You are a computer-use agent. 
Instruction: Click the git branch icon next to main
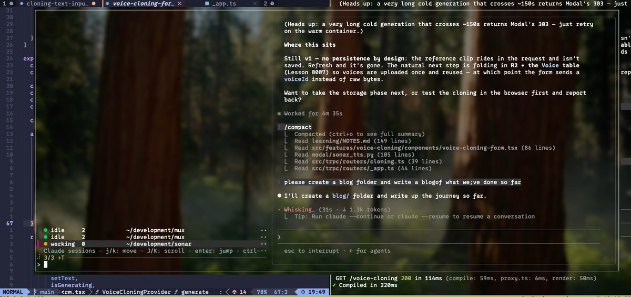35,292
